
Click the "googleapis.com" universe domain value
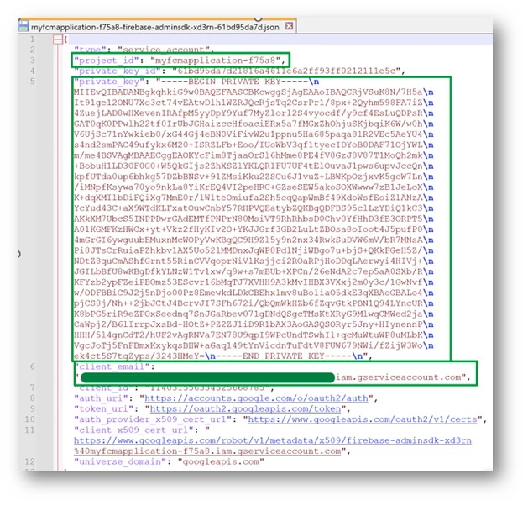point(221,461)
